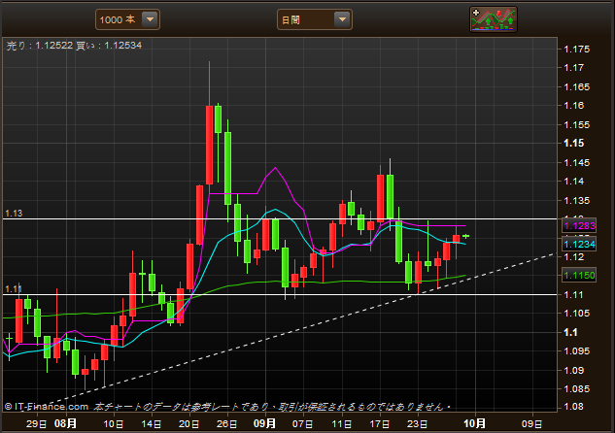The image size is (615, 433).
Task: Click the IT-Finance.com copyright text
Action: (x=47, y=407)
